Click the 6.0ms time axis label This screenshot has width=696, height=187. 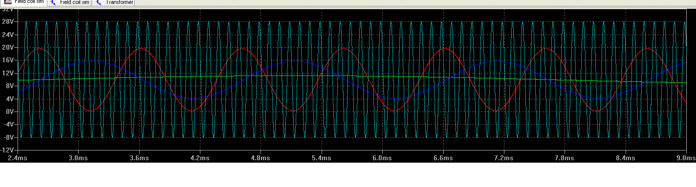tap(382, 158)
